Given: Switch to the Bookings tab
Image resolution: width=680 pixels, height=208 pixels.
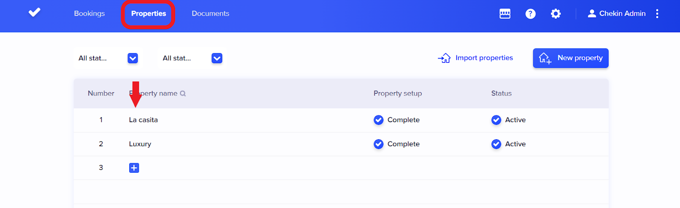Looking at the screenshot, I should pyautogui.click(x=89, y=14).
